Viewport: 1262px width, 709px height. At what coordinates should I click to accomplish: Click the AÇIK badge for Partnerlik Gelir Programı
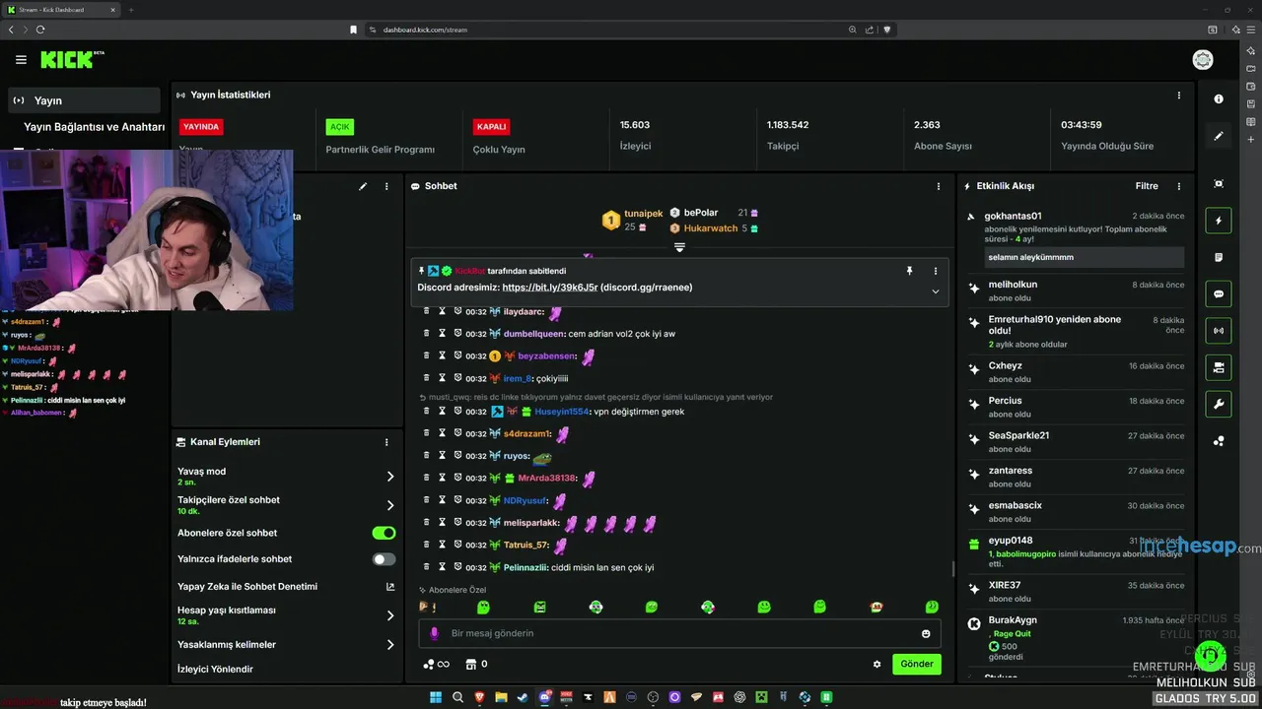340,127
